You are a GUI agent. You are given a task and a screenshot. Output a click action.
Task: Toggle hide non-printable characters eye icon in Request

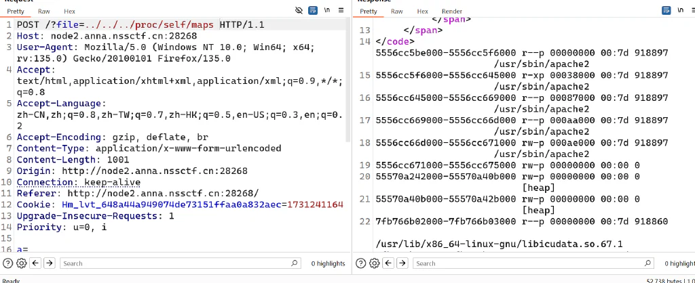[x=299, y=10]
